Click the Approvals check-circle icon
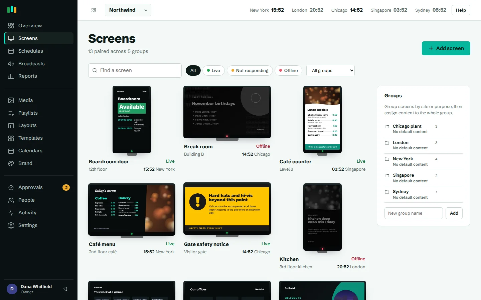This screenshot has height=300, width=481. point(11,187)
